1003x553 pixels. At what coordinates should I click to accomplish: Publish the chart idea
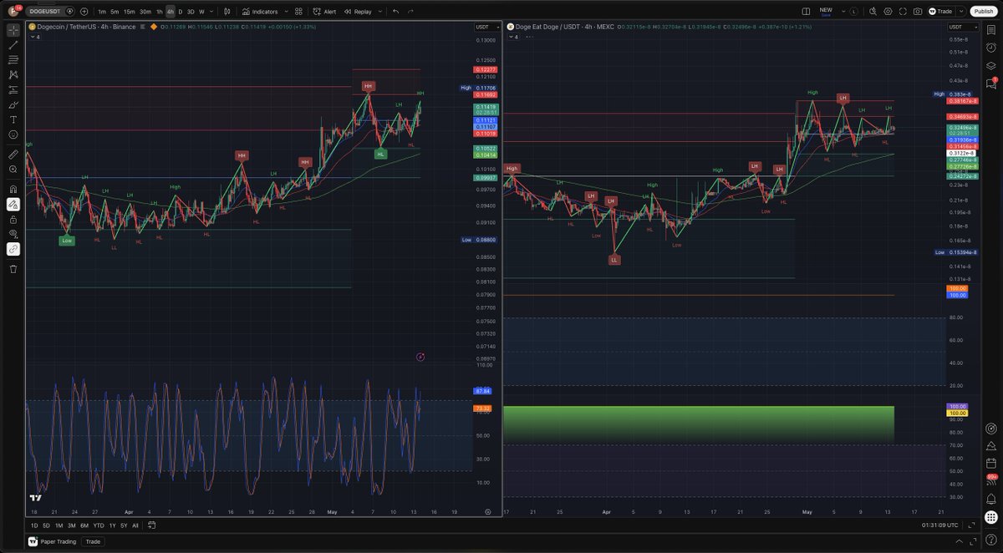(982, 12)
